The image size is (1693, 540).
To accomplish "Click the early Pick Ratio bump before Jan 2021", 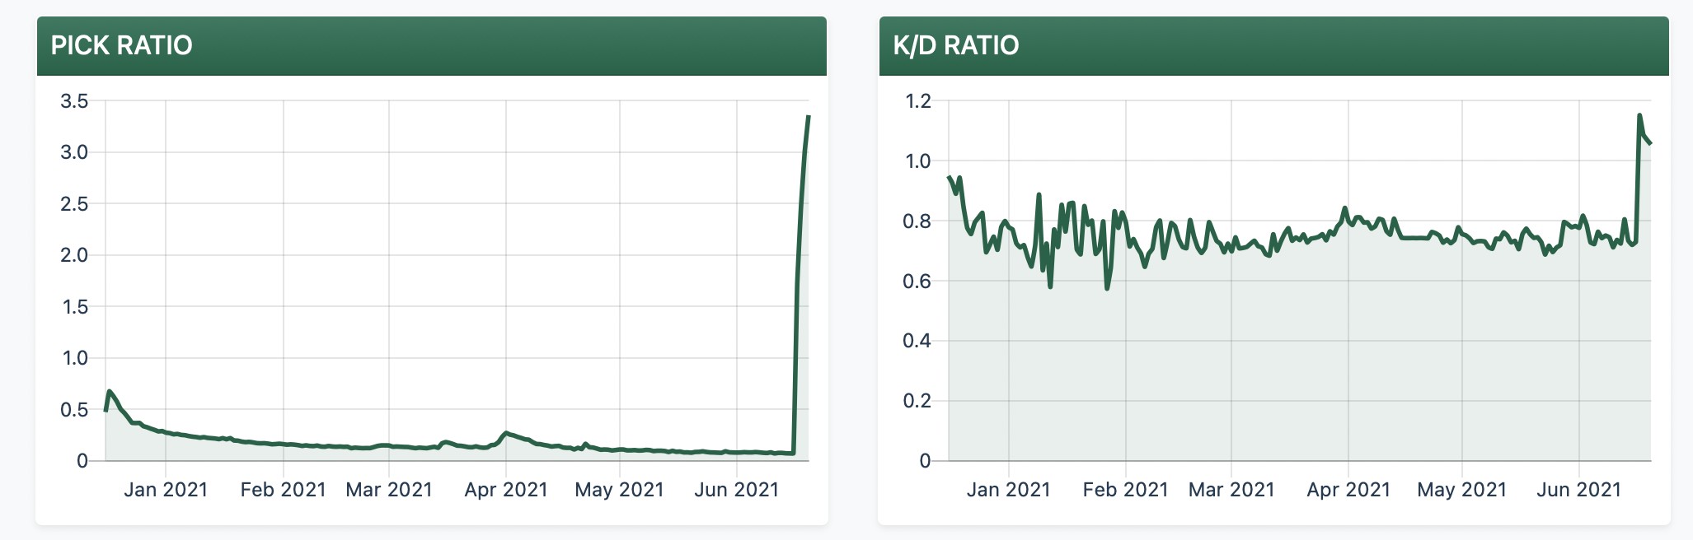I will (110, 392).
